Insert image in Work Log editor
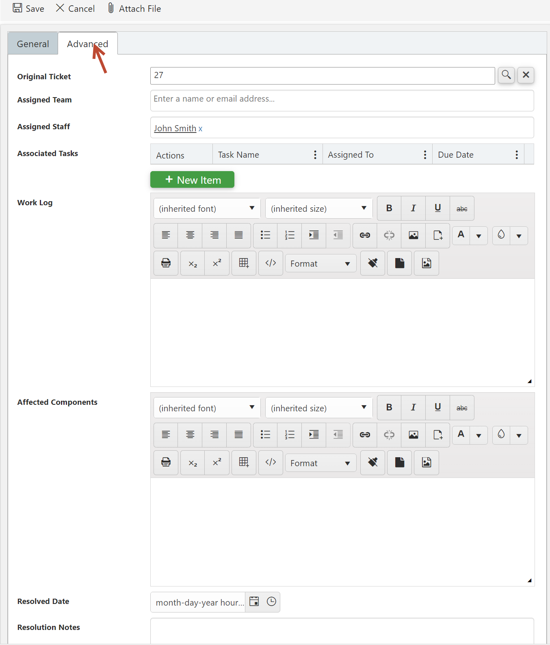The width and height of the screenshot is (550, 645). tap(413, 235)
